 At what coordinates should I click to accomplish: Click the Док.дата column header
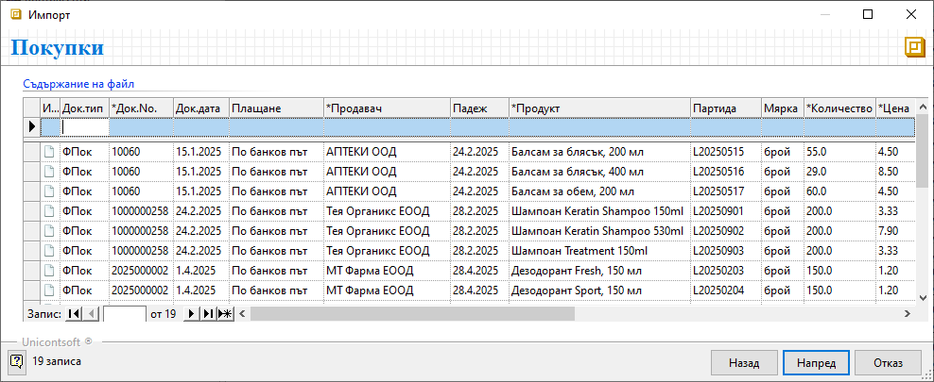(200, 108)
